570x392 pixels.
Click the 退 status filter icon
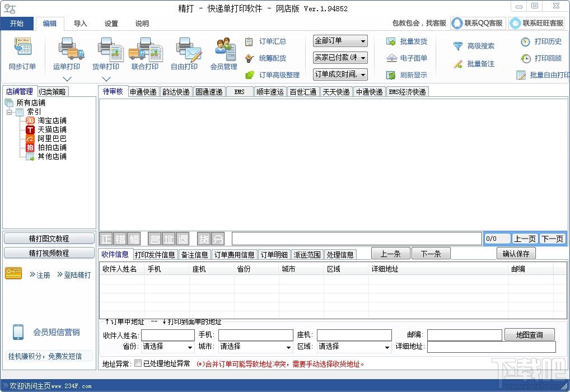pyautogui.click(x=183, y=239)
